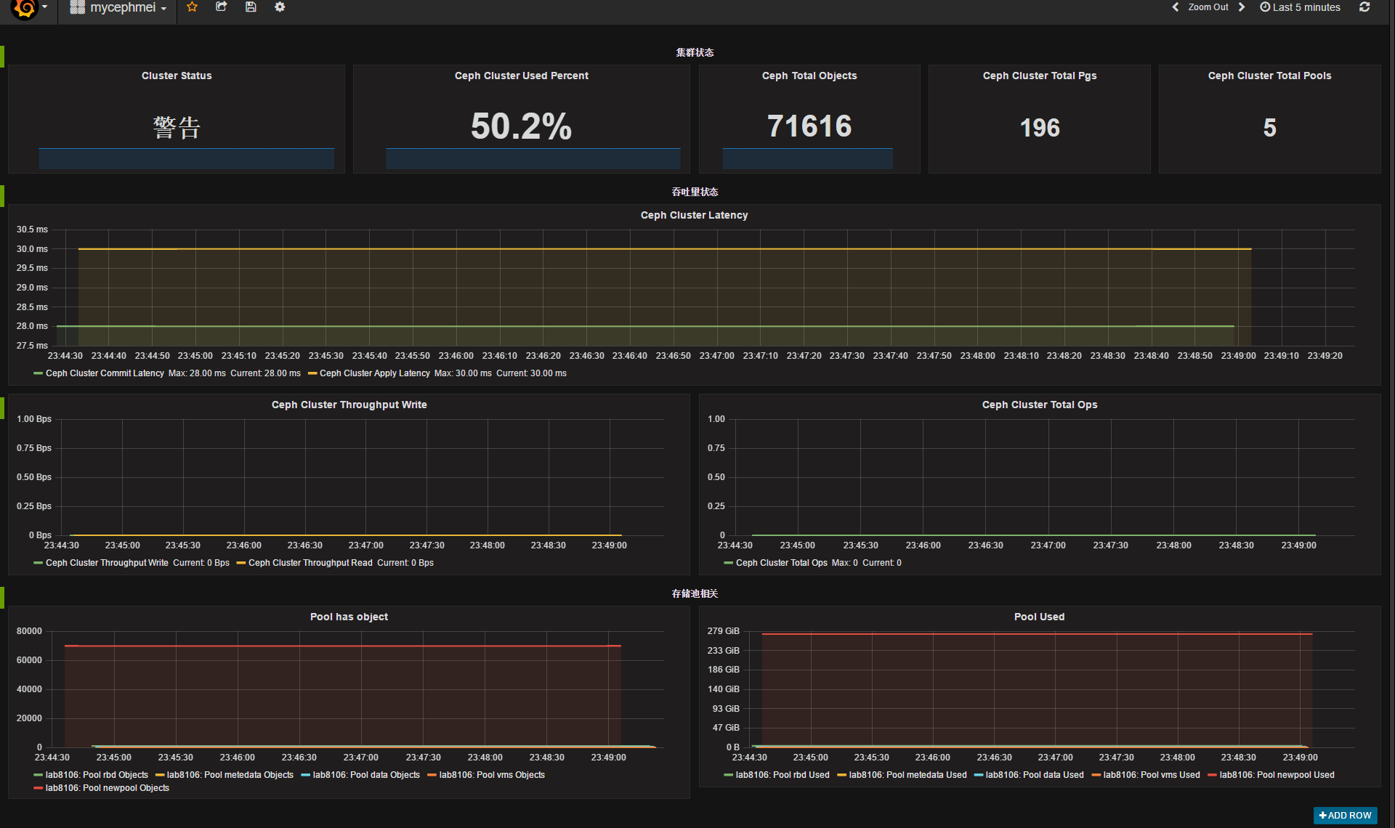Toggle lab8106: Pool vms Used series
This screenshot has width=1395, height=828.
point(1151,775)
